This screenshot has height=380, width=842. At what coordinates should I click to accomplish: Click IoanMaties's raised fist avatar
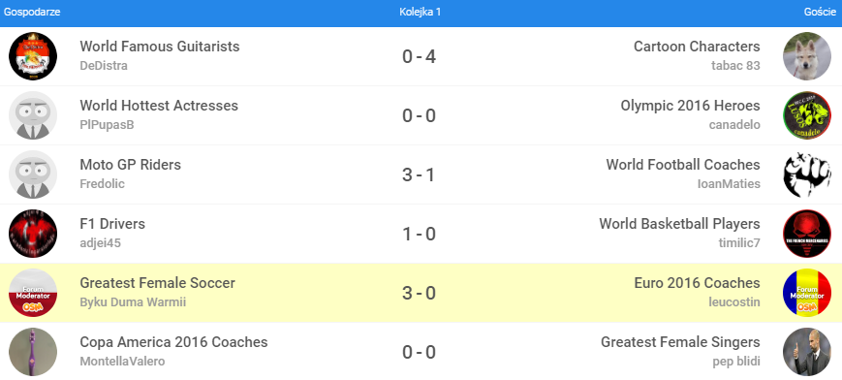pyautogui.click(x=807, y=174)
